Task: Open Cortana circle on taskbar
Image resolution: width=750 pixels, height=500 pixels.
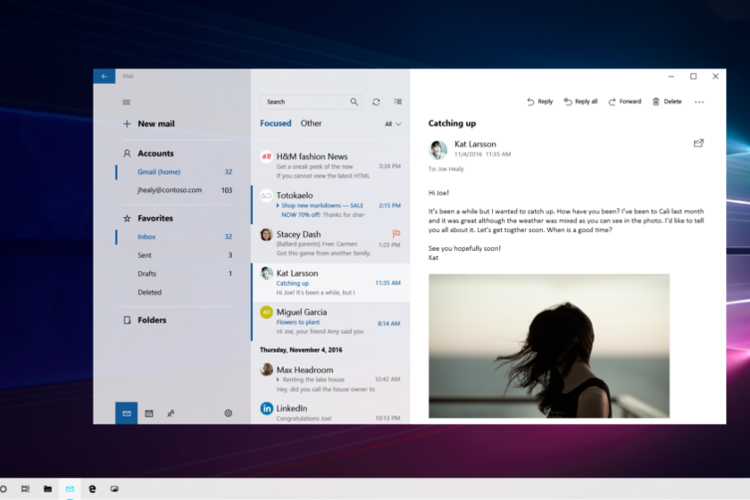Action: click(x=4, y=488)
